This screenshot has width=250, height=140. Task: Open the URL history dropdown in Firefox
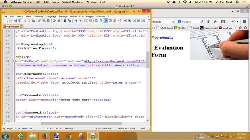(x=170, y=22)
